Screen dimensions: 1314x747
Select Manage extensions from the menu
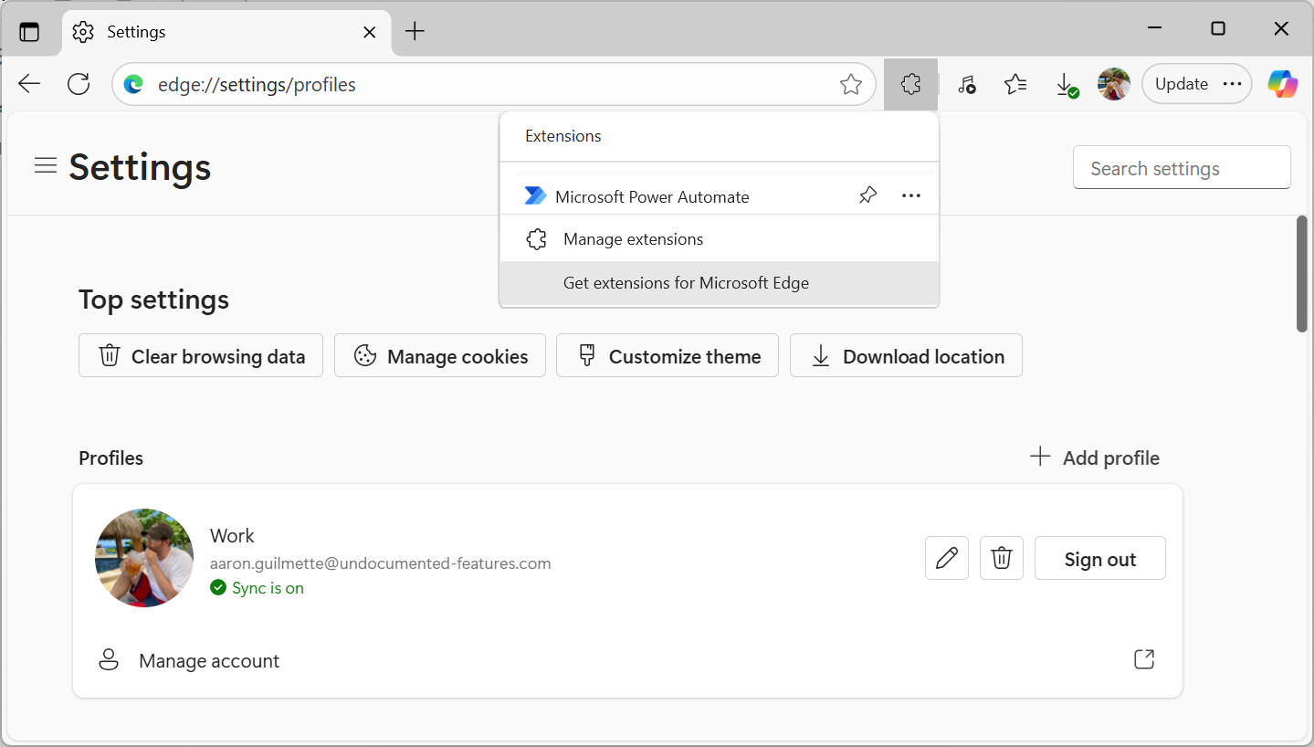click(633, 238)
